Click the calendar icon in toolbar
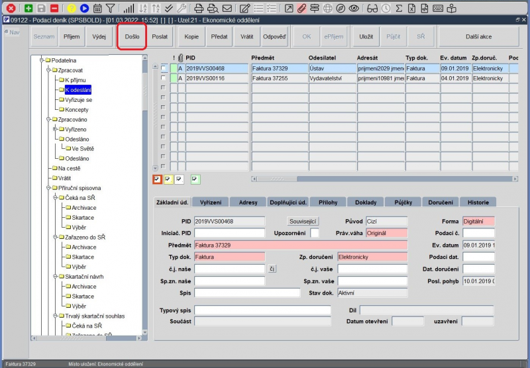 [x=97, y=9]
